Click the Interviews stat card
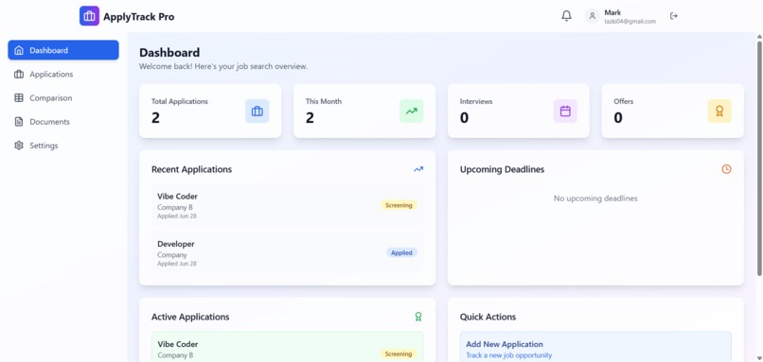The height and width of the screenshot is (362, 763). pyautogui.click(x=519, y=111)
